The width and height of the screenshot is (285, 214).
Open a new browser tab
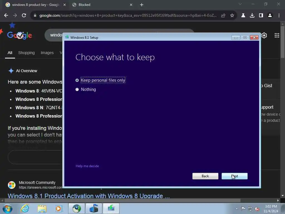coord(142,5)
